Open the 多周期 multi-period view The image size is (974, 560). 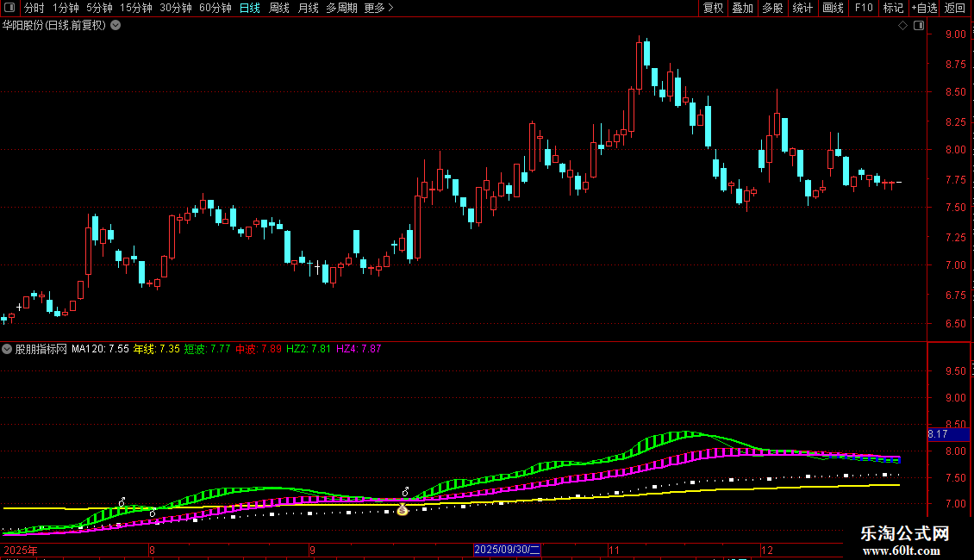click(341, 8)
